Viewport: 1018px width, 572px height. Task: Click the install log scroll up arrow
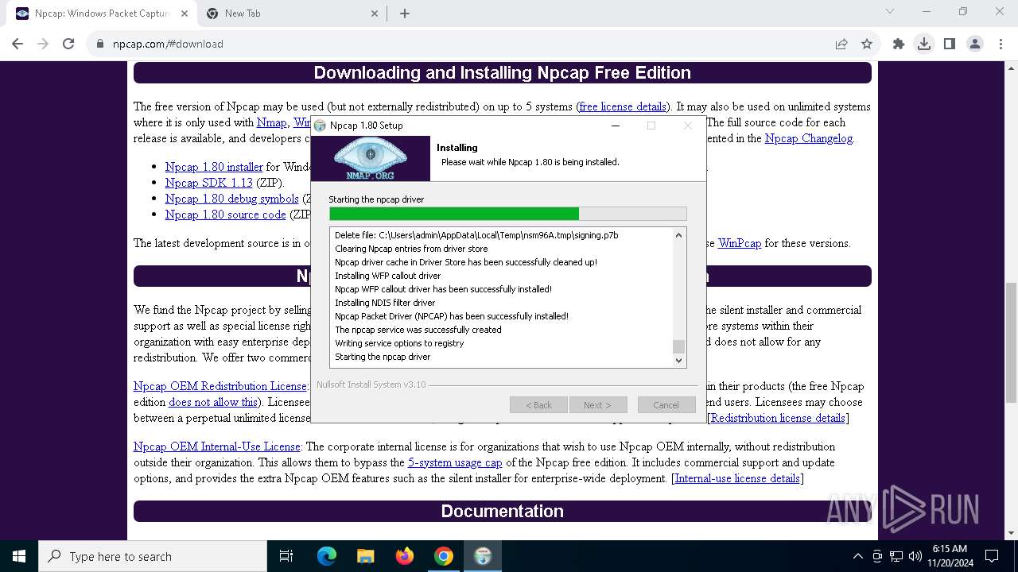(x=678, y=235)
